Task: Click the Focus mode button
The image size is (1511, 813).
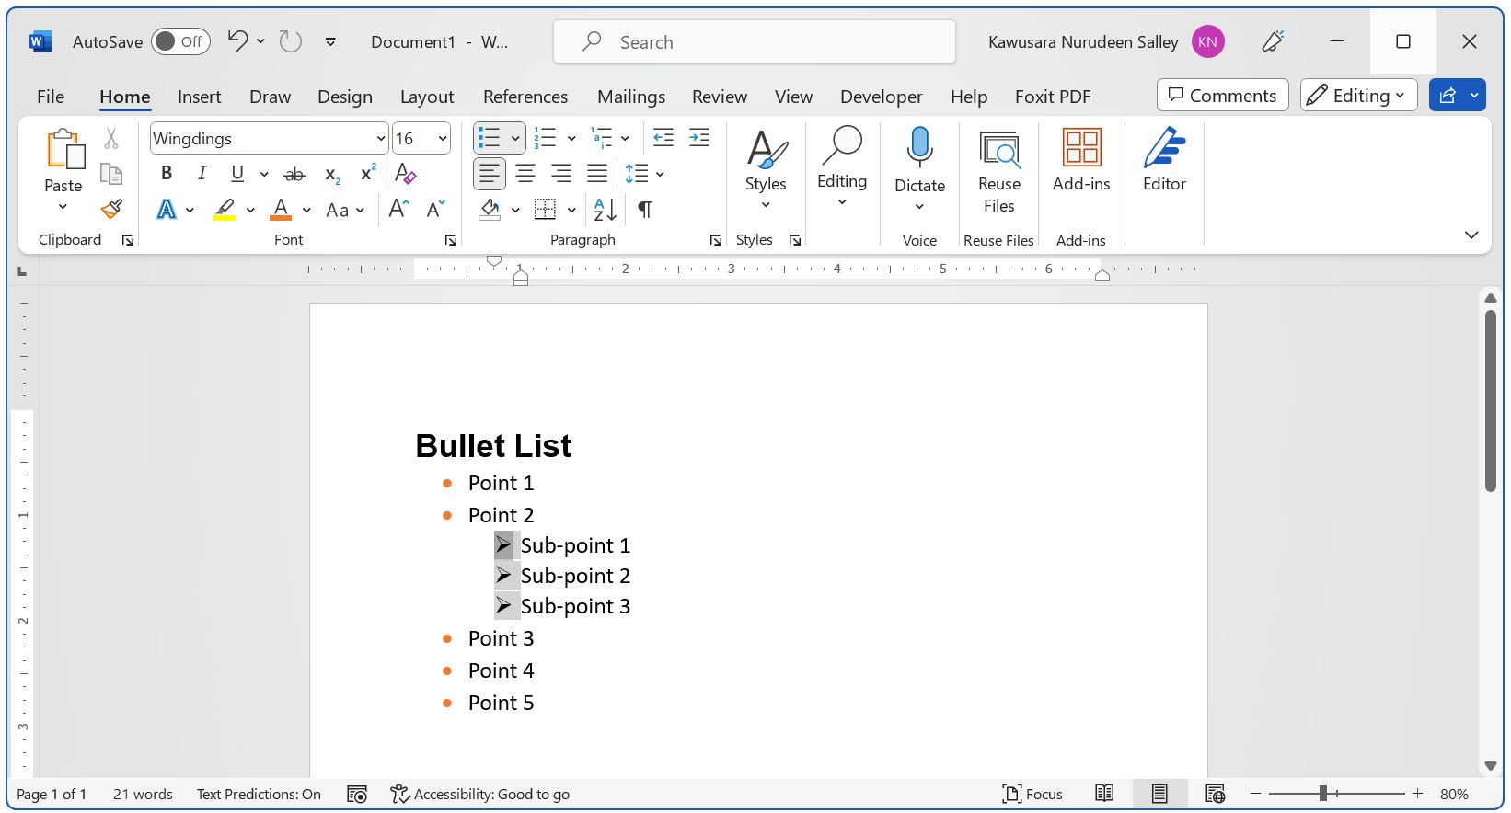Action: point(1032,794)
